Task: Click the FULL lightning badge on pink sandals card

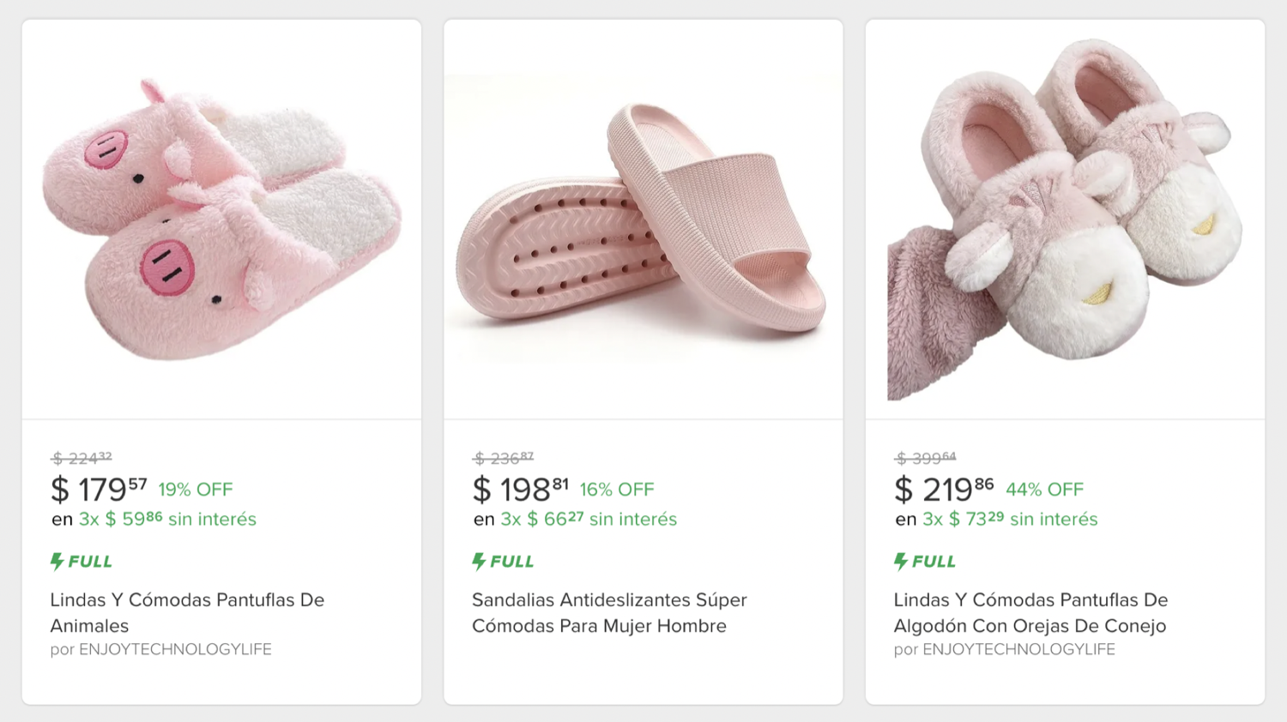Action: [x=504, y=562]
